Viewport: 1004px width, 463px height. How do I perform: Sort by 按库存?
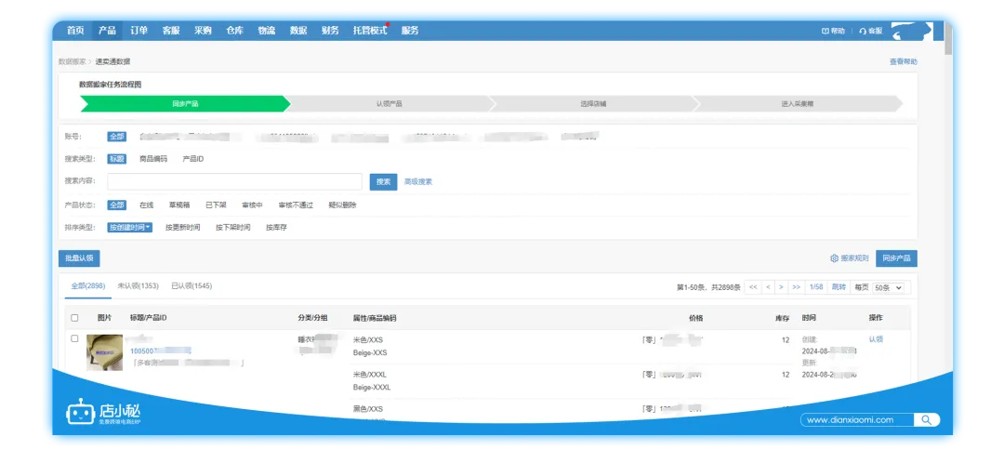point(277,228)
